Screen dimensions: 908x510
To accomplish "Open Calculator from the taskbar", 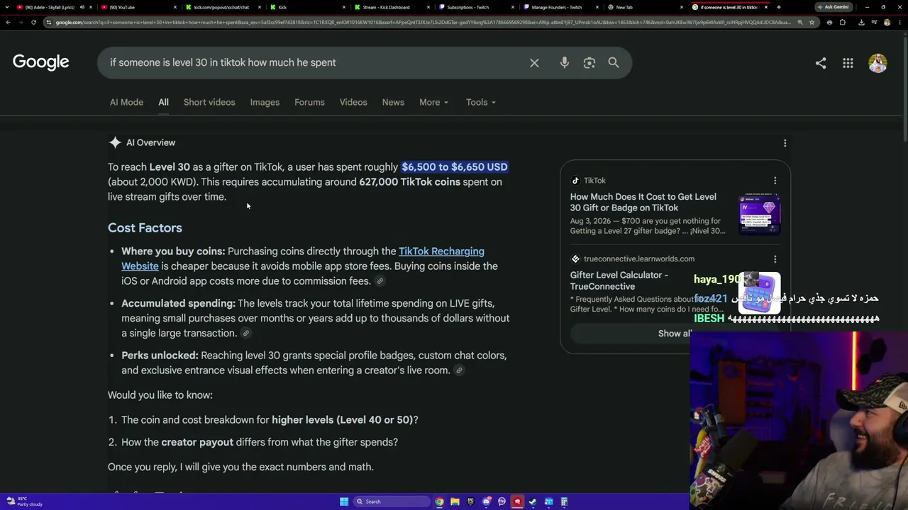I will click(x=564, y=501).
